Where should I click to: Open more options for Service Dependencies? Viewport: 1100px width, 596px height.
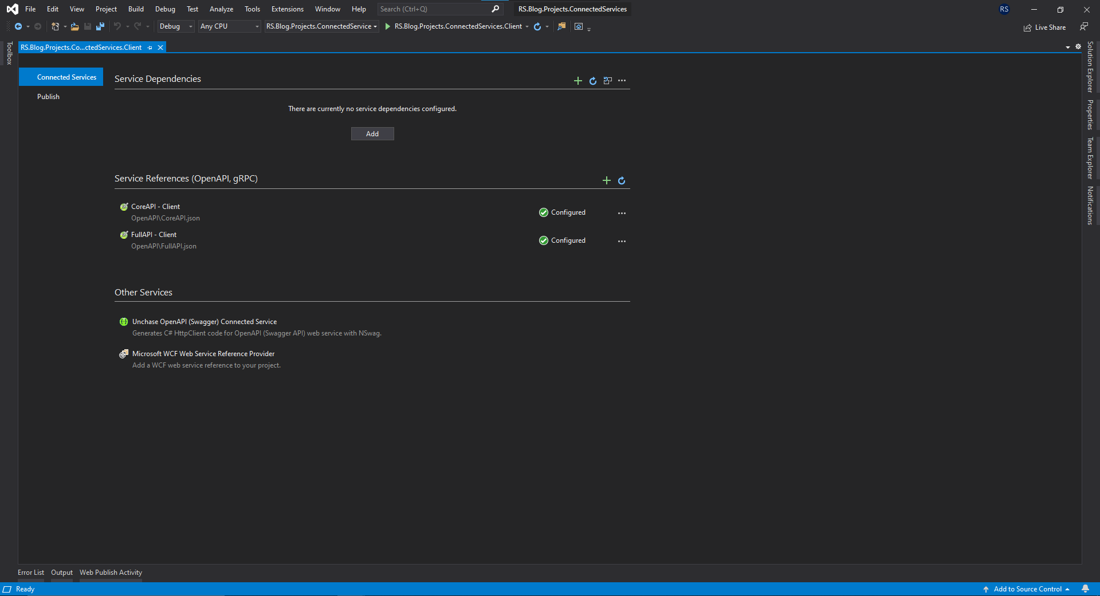(x=622, y=81)
